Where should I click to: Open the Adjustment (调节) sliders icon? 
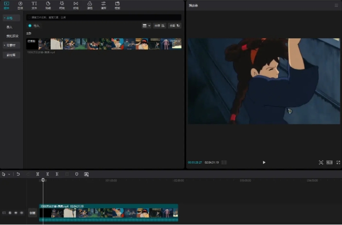103,5
